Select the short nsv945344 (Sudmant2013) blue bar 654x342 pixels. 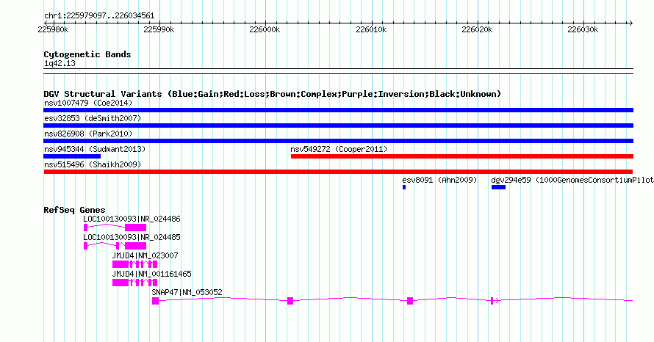[x=72, y=156]
